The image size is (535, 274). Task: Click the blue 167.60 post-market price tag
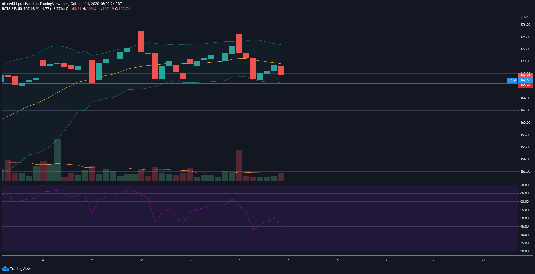525,80
